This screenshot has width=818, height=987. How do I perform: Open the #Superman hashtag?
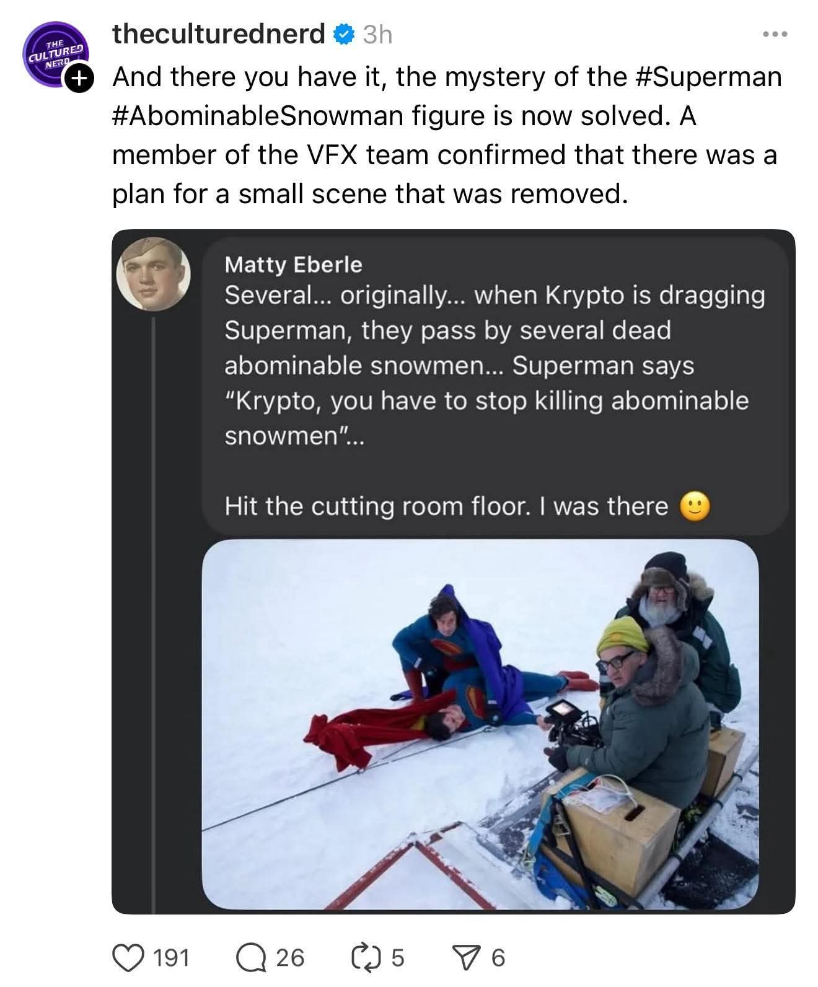708,77
